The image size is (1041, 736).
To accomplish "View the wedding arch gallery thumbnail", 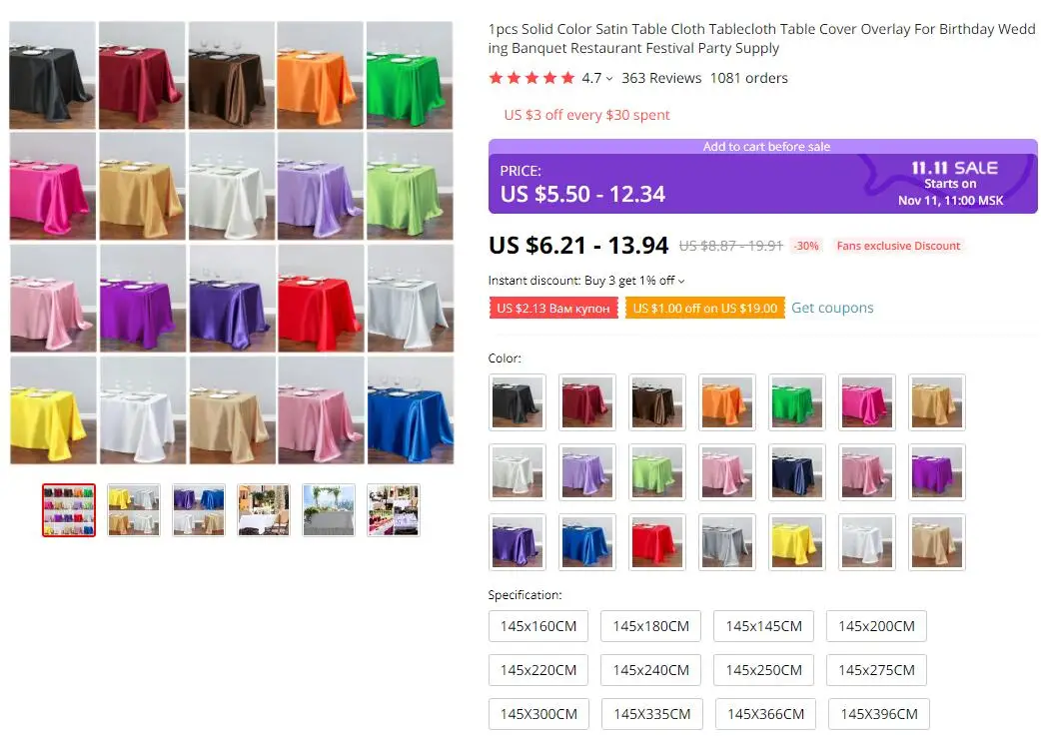I will 329,510.
